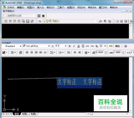Open the Line Spacing dropdown
This screenshot has height=118, width=134.
(x=53, y=53)
